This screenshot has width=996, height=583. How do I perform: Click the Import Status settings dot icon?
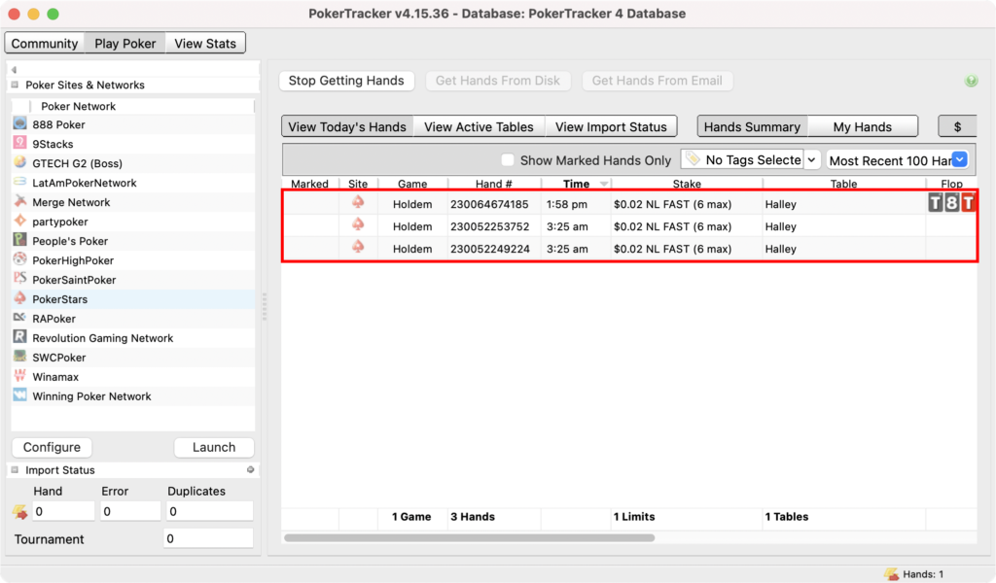[250, 469]
